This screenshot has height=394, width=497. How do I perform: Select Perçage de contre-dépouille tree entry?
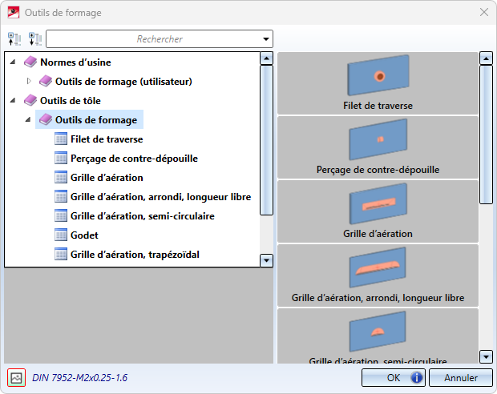click(134, 159)
